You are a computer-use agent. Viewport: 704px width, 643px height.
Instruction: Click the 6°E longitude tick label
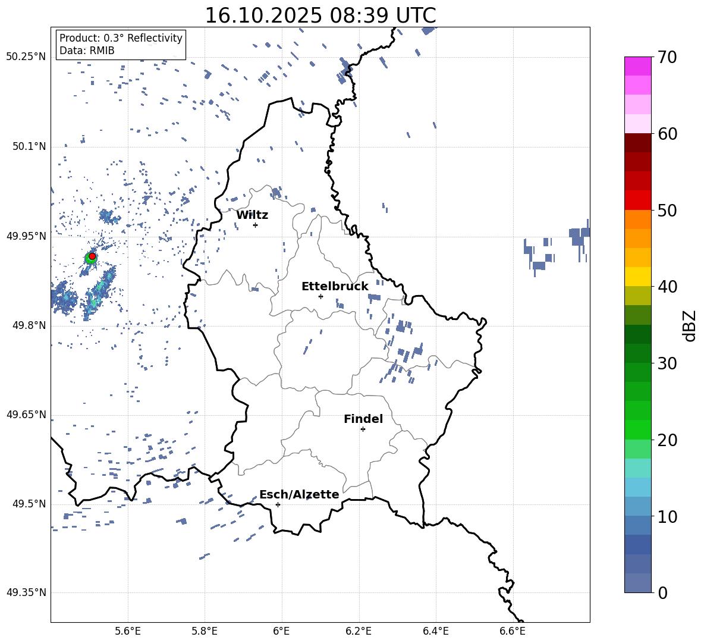pos(281,631)
